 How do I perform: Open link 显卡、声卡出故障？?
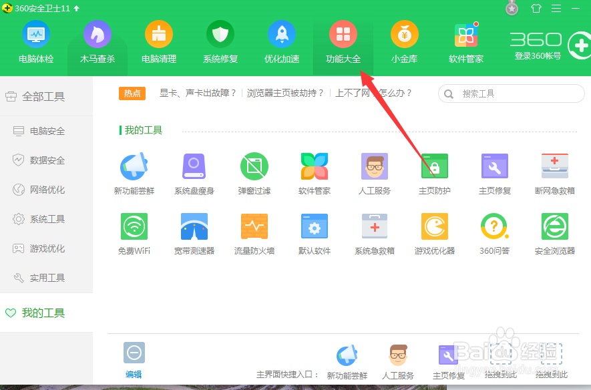[198, 93]
